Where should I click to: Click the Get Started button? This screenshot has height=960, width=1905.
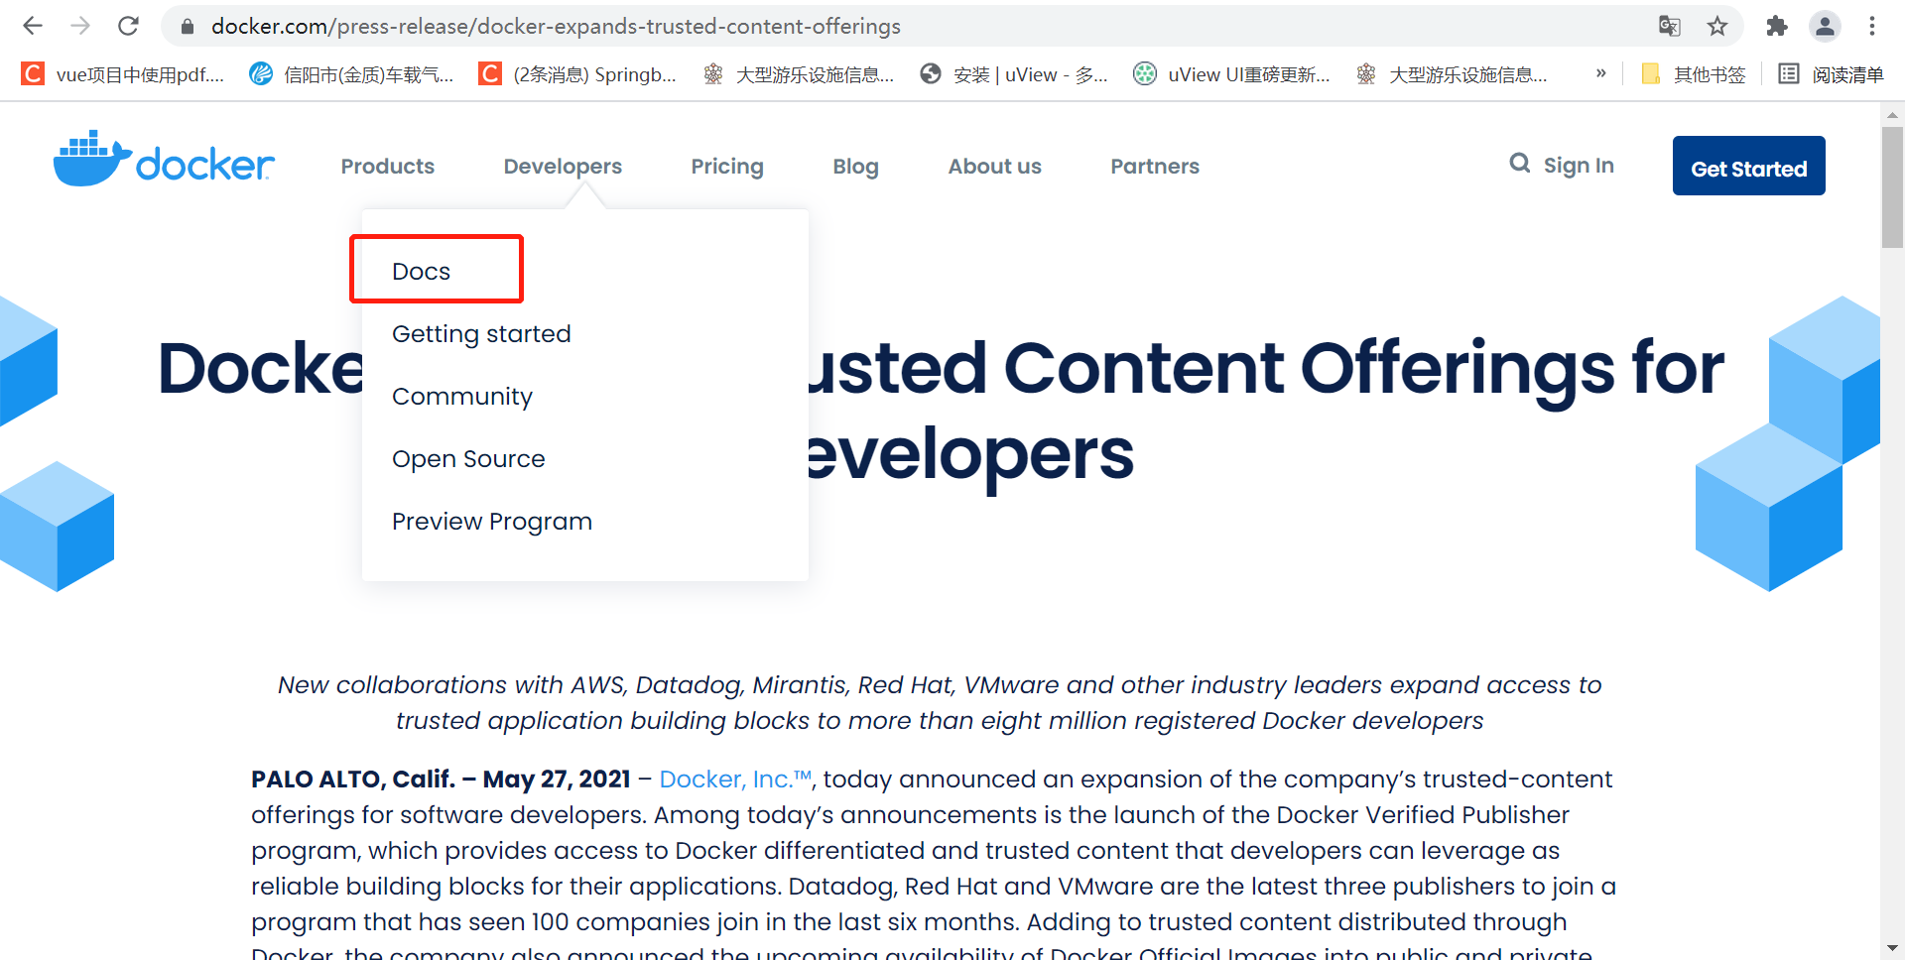click(1749, 166)
